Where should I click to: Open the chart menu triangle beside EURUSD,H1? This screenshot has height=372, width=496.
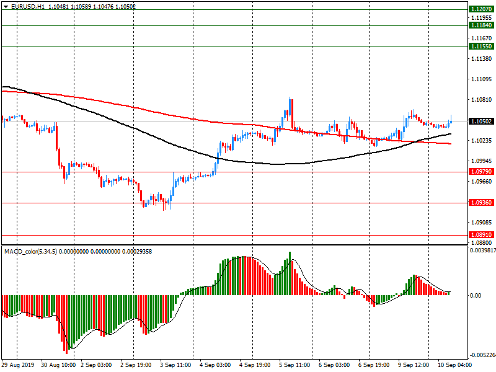6,7
